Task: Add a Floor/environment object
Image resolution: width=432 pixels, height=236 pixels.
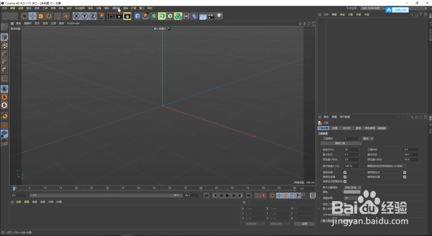Action: (203, 16)
